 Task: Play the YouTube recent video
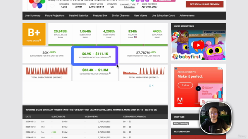[198, 45]
